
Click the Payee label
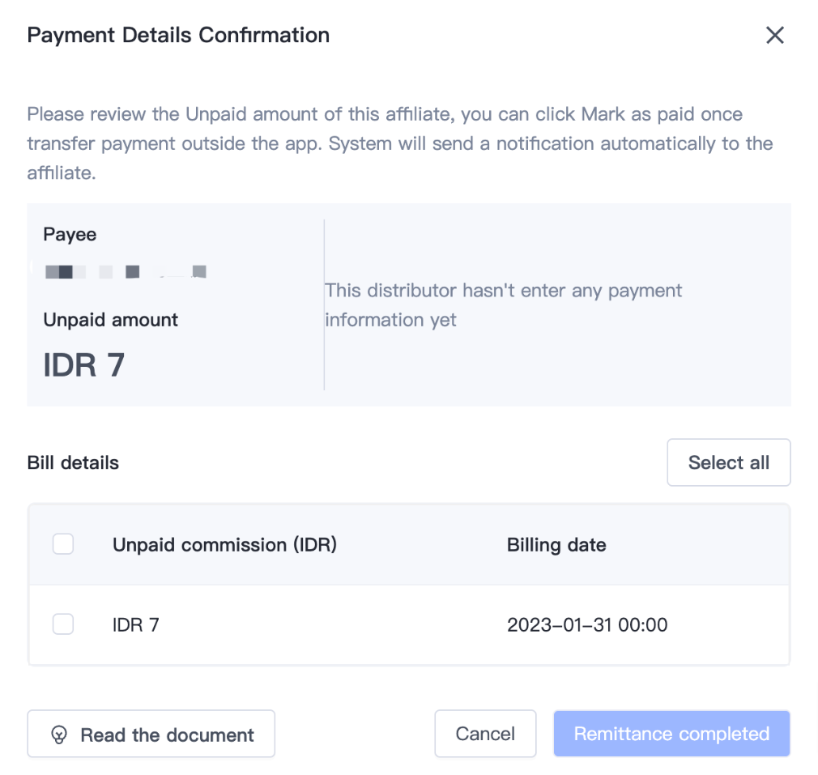pos(70,235)
